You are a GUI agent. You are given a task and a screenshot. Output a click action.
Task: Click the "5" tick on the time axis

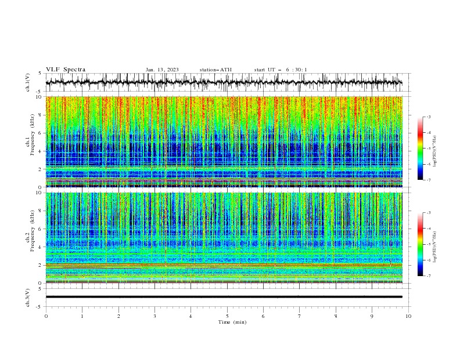(x=227, y=316)
